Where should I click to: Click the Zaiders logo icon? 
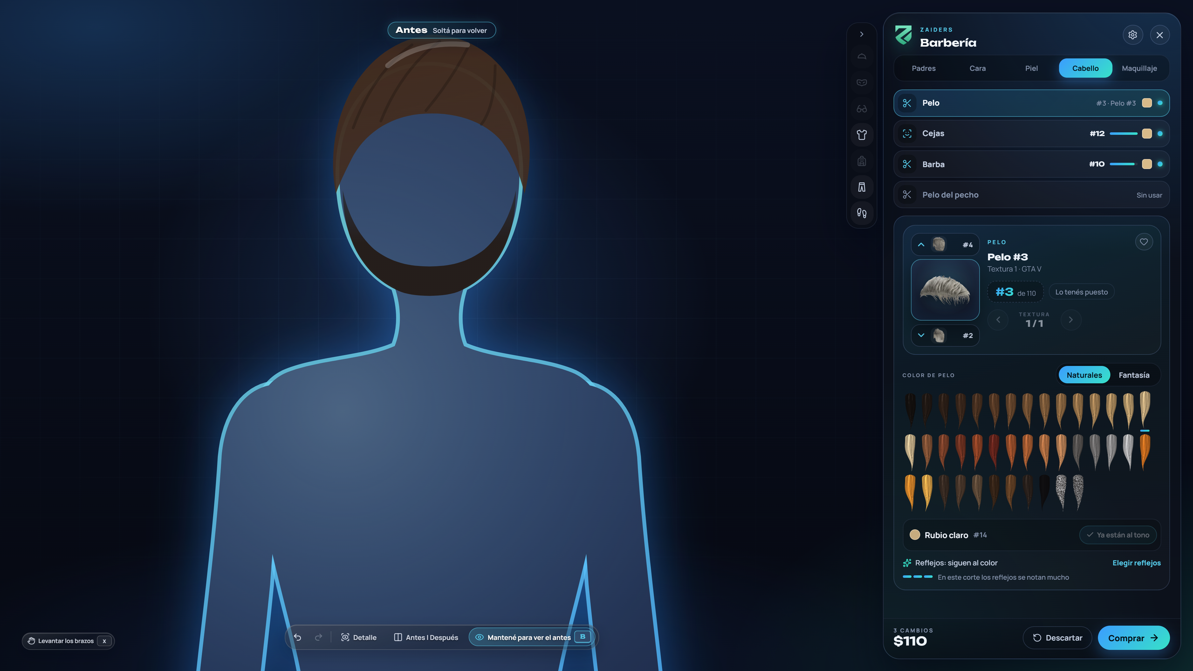[x=903, y=35]
